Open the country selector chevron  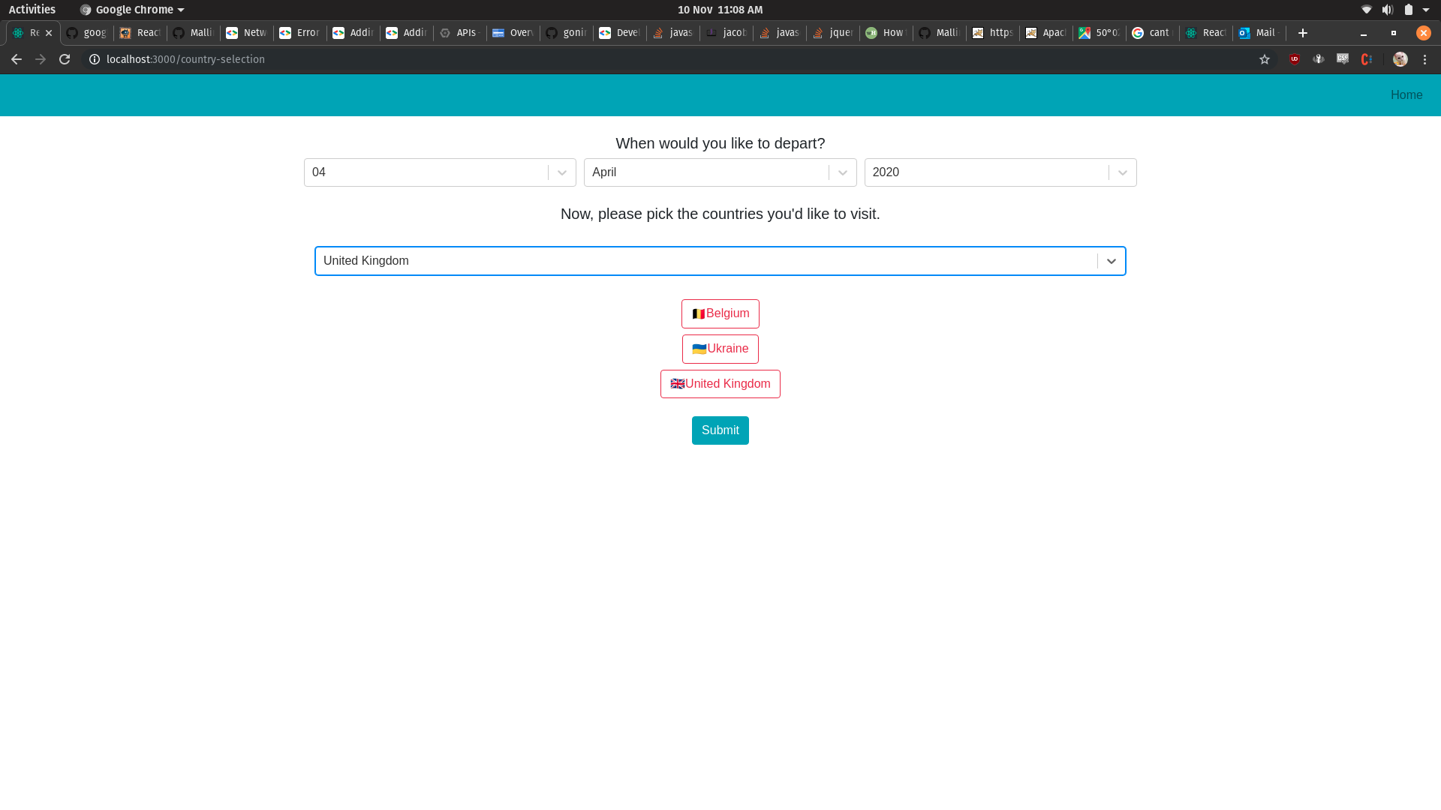click(1111, 261)
